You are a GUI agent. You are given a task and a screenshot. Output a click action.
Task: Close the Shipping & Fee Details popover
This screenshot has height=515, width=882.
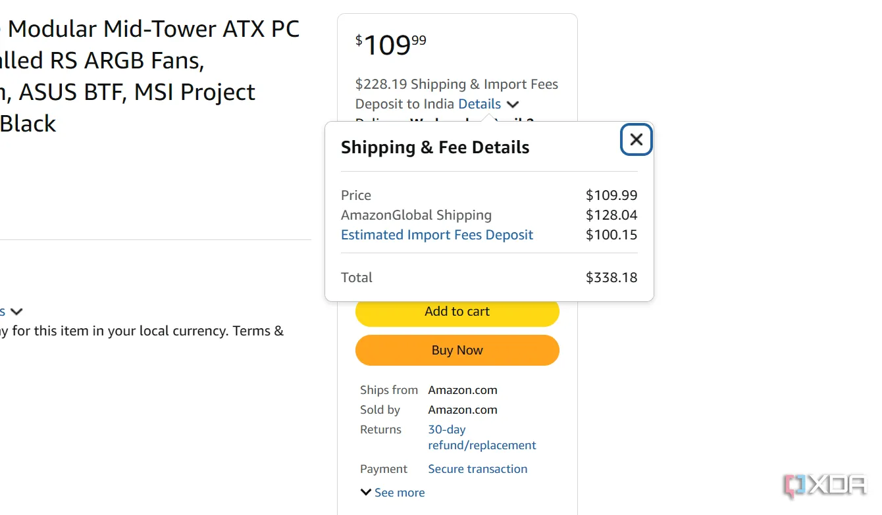point(636,139)
